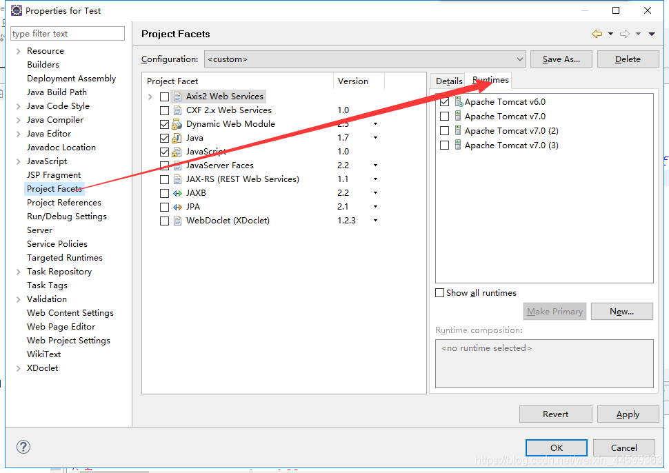Click the Apache Tomcat v6.0 server icon
The image size is (669, 473).
tap(458, 101)
